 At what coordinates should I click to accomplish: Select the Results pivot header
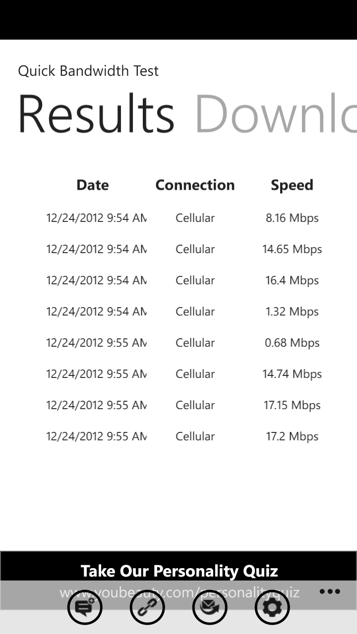coord(96,114)
